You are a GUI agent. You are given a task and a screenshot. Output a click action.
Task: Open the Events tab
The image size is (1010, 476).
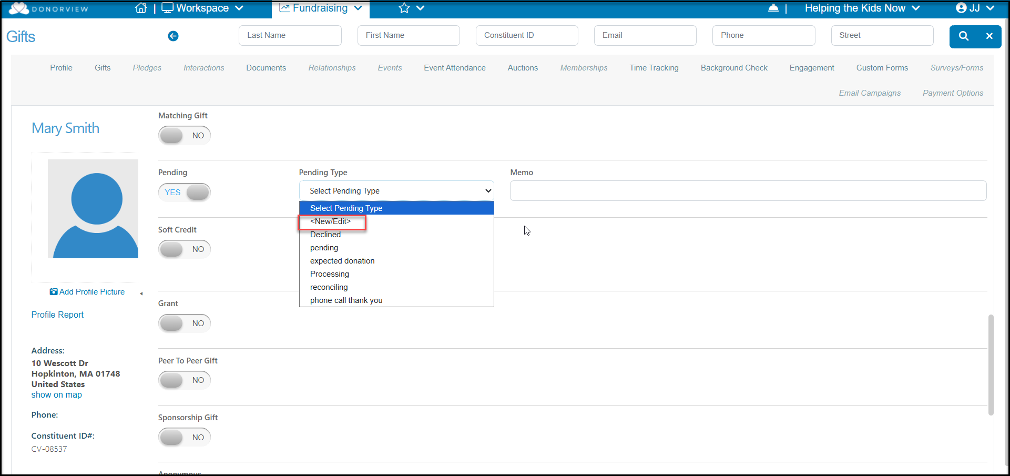[x=390, y=68]
